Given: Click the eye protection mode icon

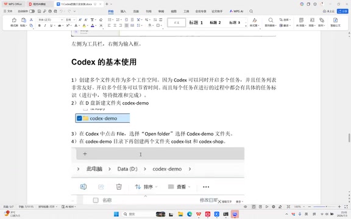Looking at the screenshot, I should click(246, 207).
